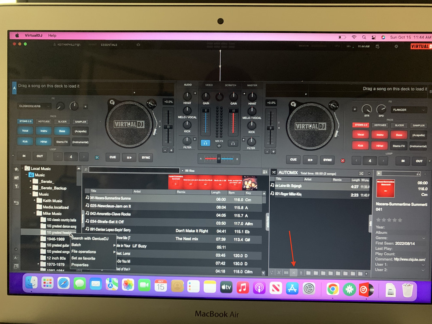Open the Help menu in menu bar
This screenshot has height=324, width=432.
52,35
